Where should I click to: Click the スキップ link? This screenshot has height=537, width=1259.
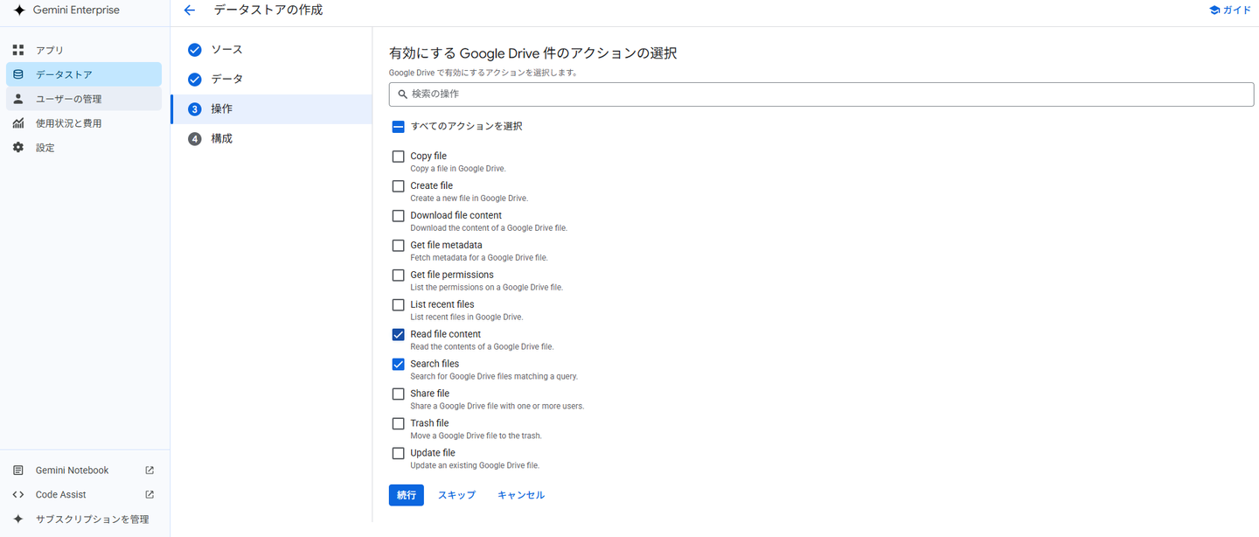click(x=457, y=495)
